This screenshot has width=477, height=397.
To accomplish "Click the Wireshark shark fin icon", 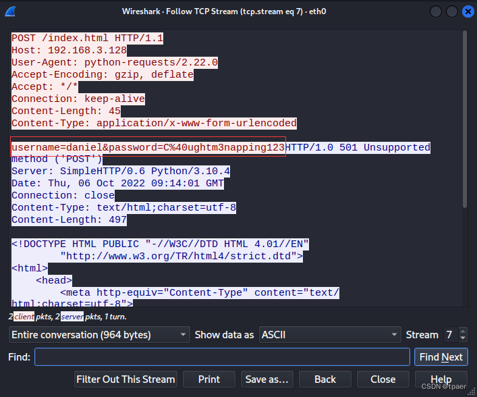I will coord(10,11).
